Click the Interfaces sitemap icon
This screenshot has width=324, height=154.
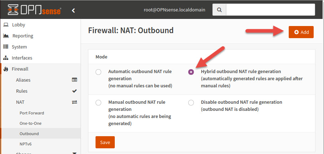6,58
